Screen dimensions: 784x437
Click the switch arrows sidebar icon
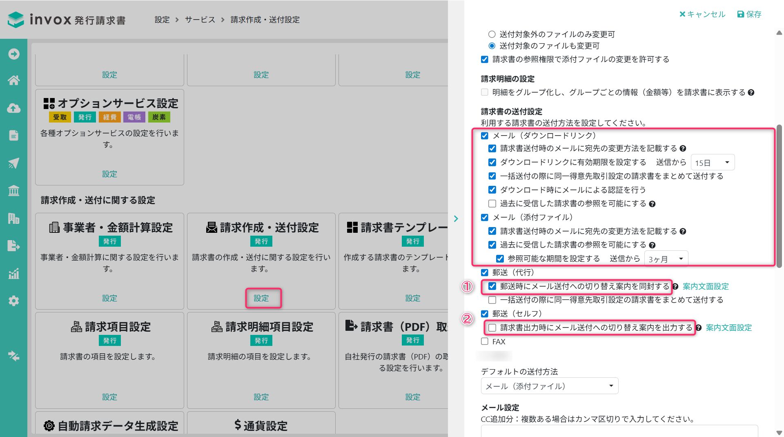pos(14,356)
